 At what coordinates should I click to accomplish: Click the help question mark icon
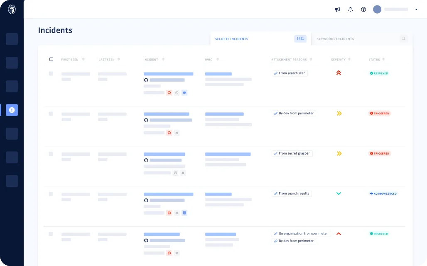[363, 9]
